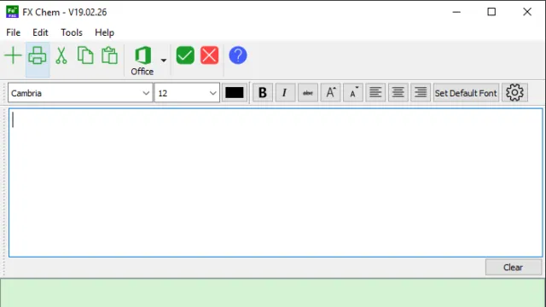Viewport: 546px width, 307px height.
Task: Click the Set Default Font button
Action: 466,93
